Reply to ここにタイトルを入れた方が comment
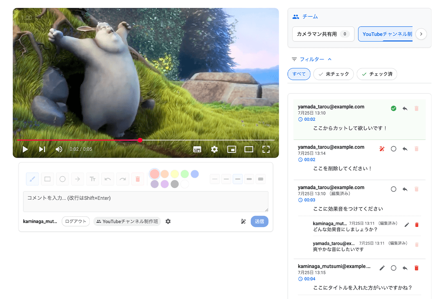 point(405,268)
